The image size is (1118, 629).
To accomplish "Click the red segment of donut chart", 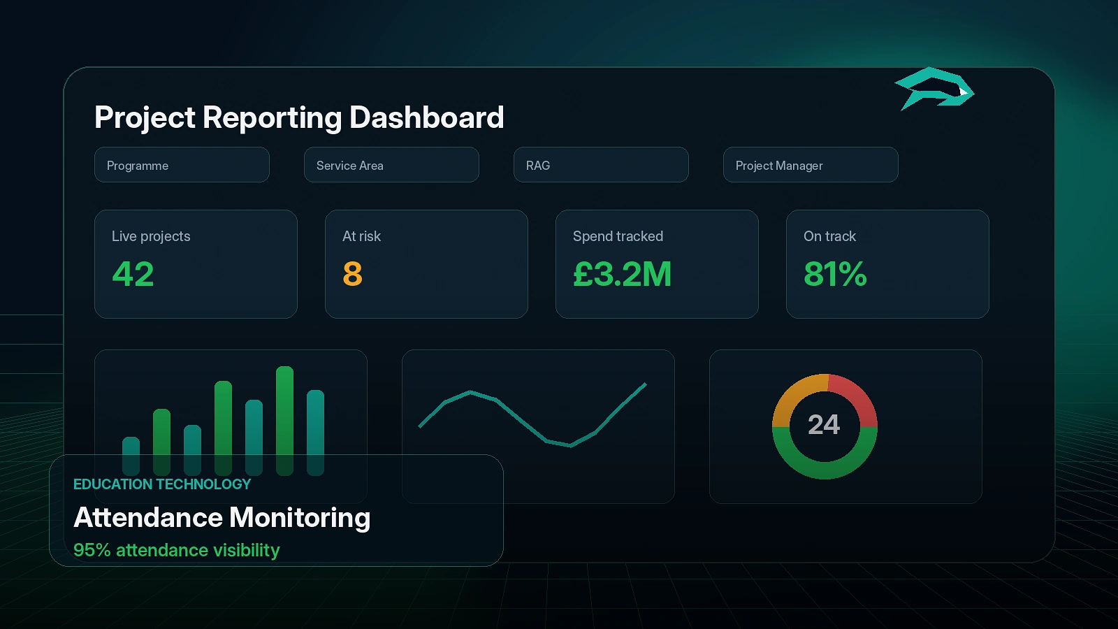I will coord(858,396).
